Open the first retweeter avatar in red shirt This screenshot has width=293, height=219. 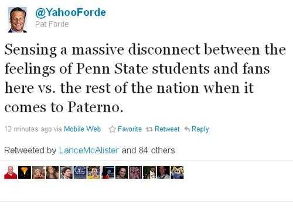click(x=11, y=173)
